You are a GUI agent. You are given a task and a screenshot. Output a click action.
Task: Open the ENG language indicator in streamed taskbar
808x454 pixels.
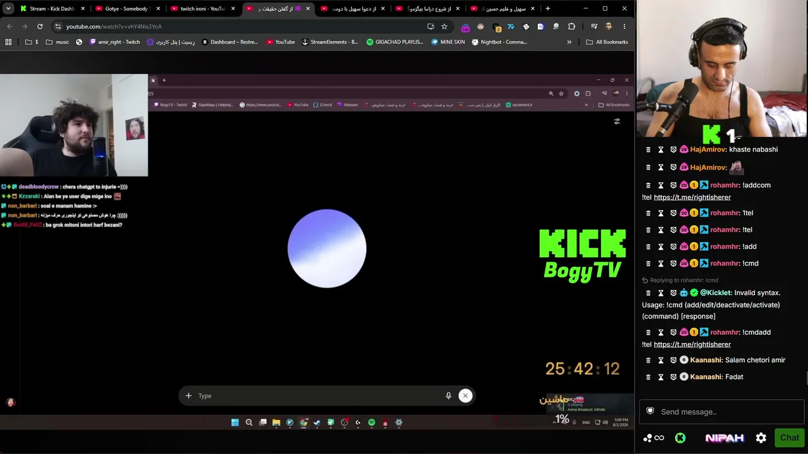point(586,422)
